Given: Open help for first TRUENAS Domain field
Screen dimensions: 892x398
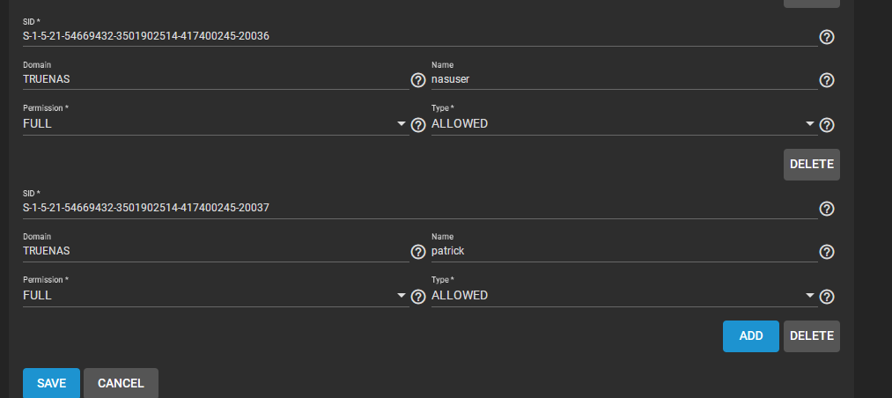Looking at the screenshot, I should pyautogui.click(x=418, y=80).
